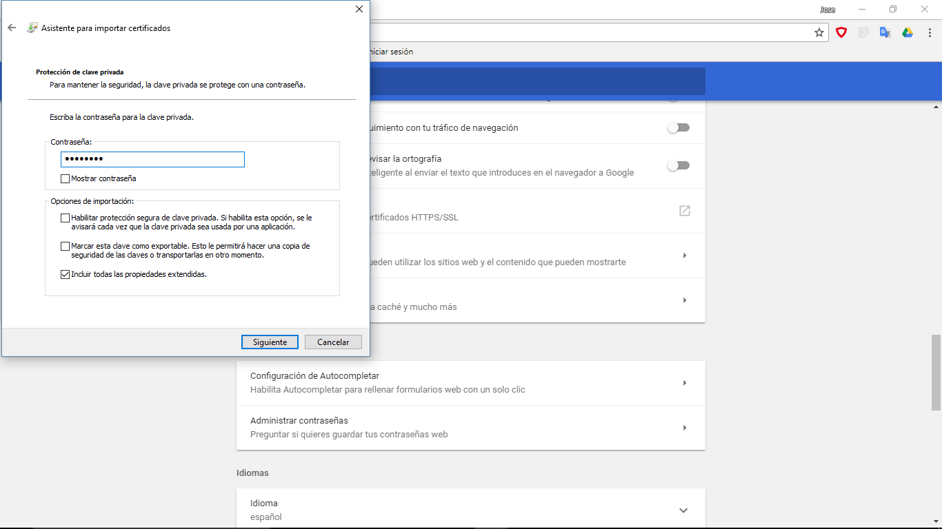942x529 pixels.
Task: Click the bookmark star in the address bar
Action: point(819,32)
